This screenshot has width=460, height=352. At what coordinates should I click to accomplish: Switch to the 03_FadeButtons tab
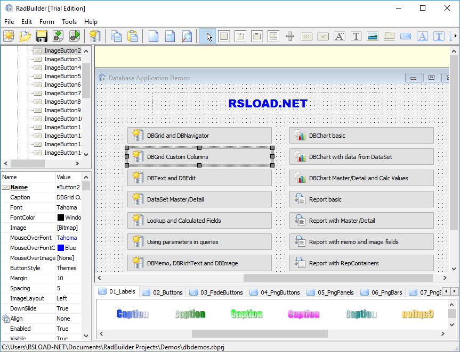[x=215, y=292]
